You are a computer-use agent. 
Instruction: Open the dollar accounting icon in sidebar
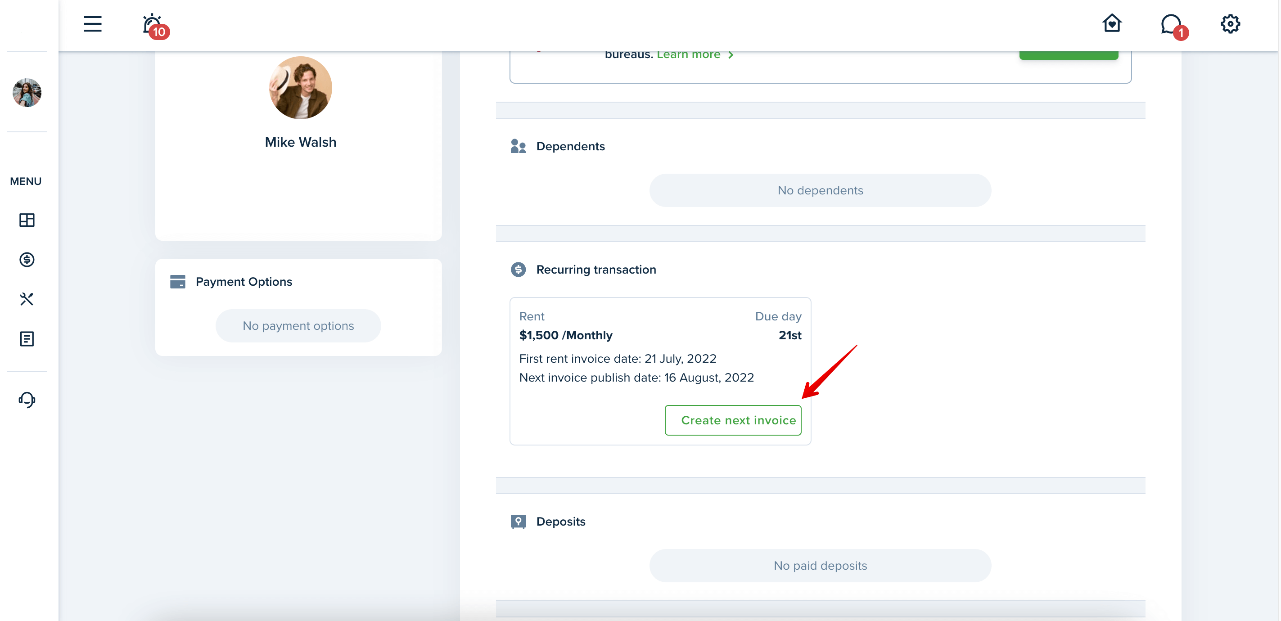pyautogui.click(x=27, y=260)
